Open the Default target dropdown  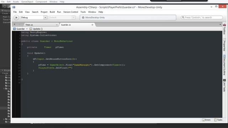coord(62,17)
